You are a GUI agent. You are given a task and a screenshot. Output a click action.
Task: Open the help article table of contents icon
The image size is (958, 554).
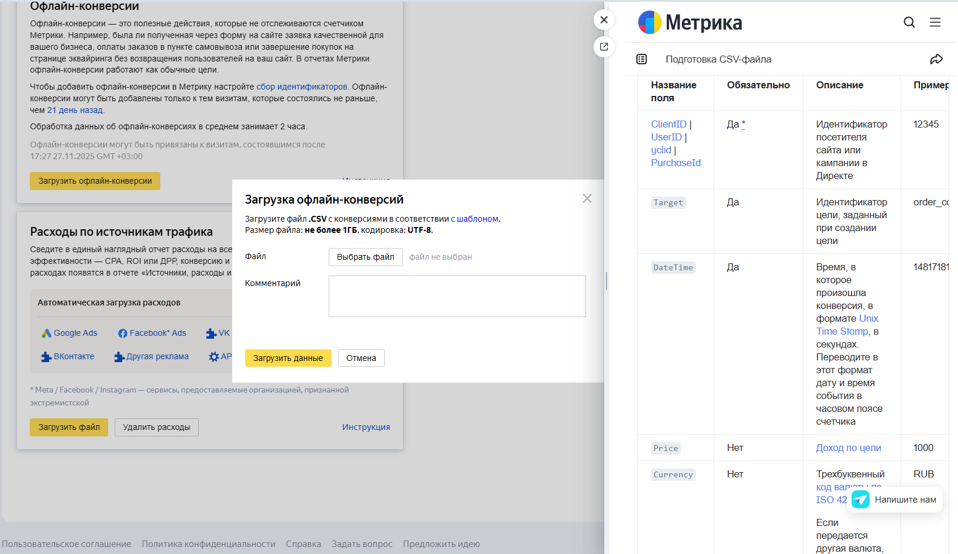(642, 59)
